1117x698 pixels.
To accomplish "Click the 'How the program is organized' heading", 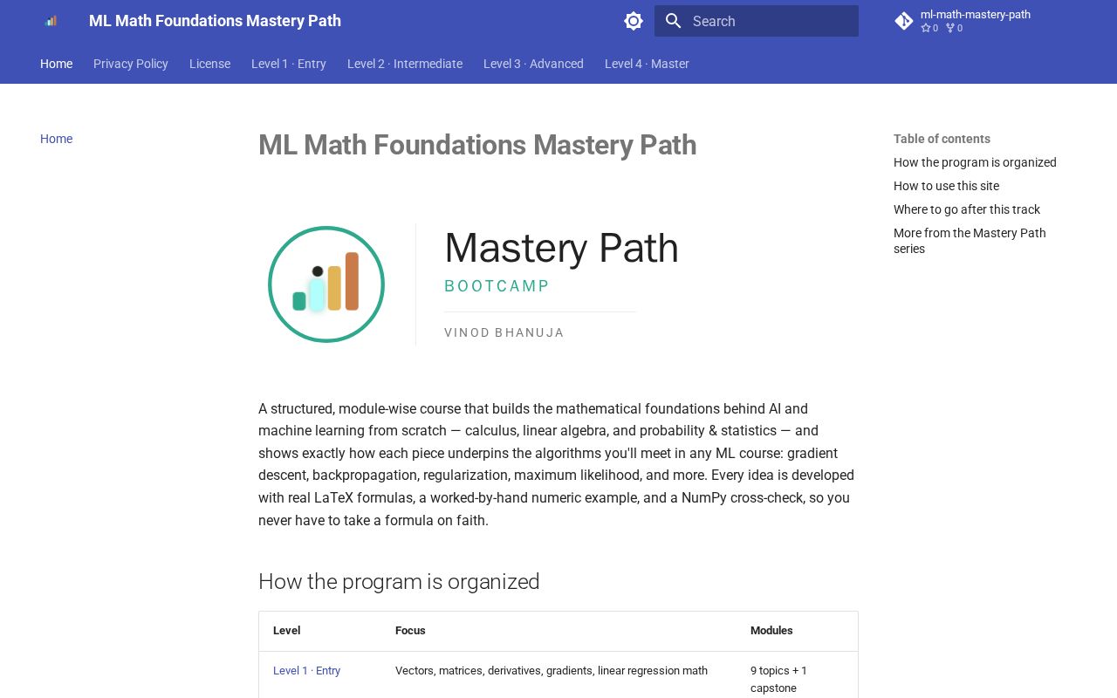I will pos(399,581).
